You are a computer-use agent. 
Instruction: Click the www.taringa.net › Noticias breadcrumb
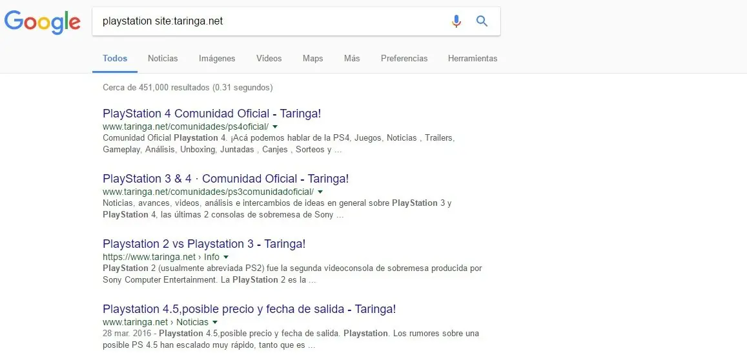(156, 323)
